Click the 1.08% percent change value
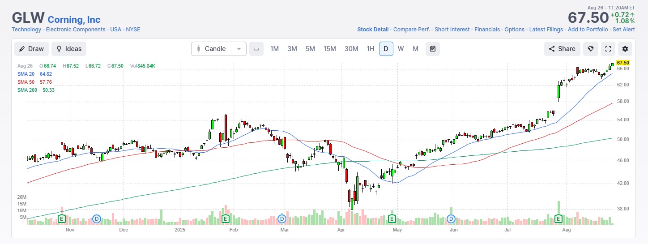This screenshot has width=648, height=244. point(625,21)
